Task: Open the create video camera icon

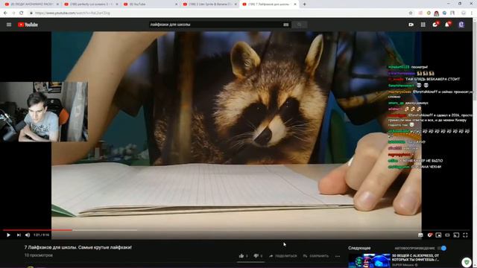Action: pyautogui.click(x=411, y=25)
